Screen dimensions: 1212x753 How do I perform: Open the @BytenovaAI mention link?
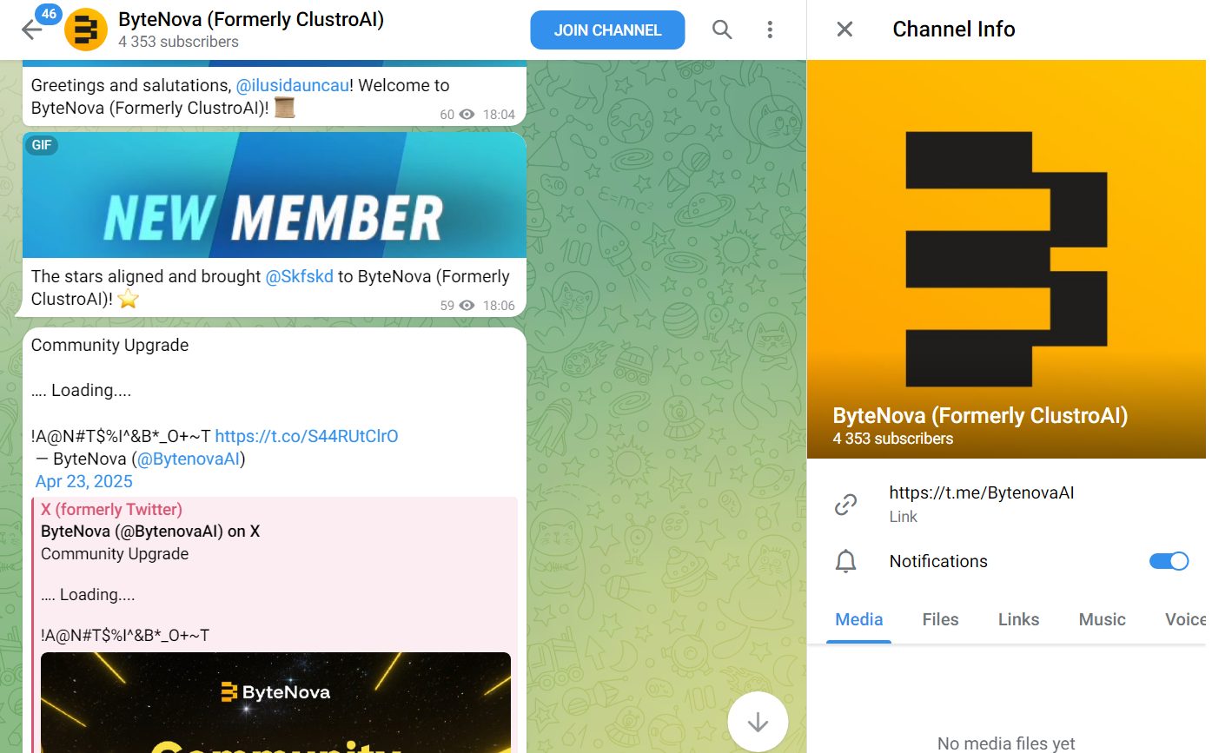189,459
